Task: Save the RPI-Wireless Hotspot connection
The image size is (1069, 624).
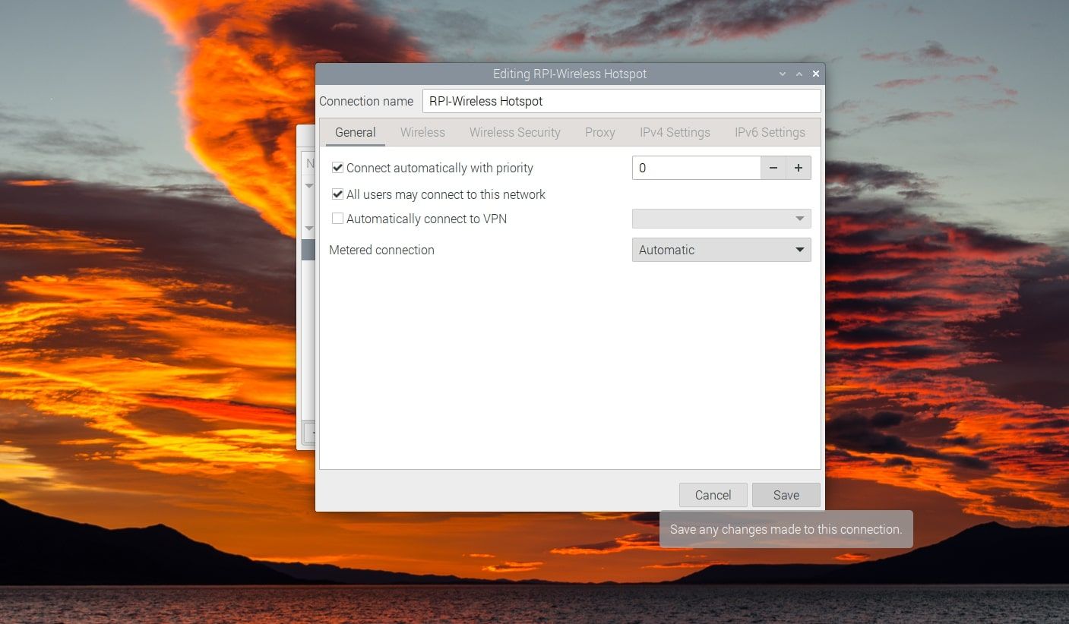Action: 786,494
